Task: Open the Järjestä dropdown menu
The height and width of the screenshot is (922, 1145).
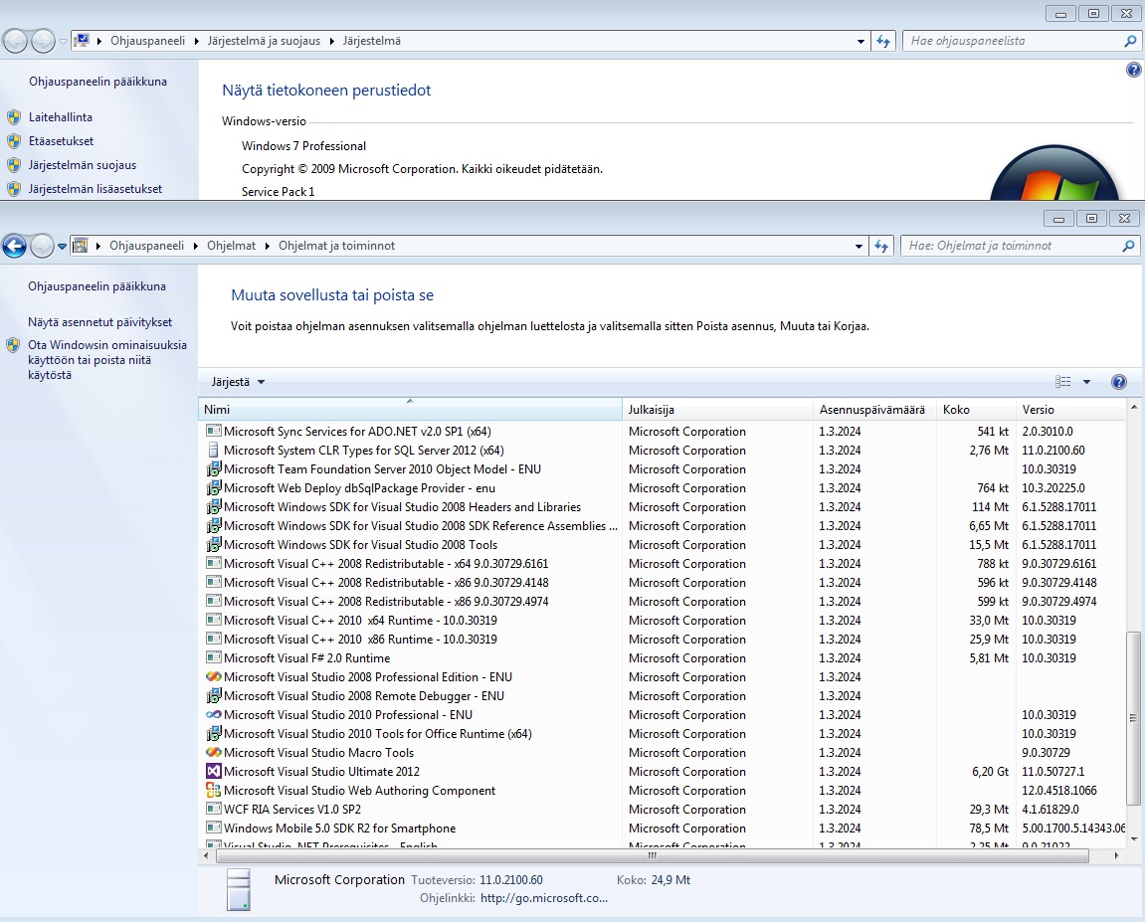Action: (x=239, y=382)
